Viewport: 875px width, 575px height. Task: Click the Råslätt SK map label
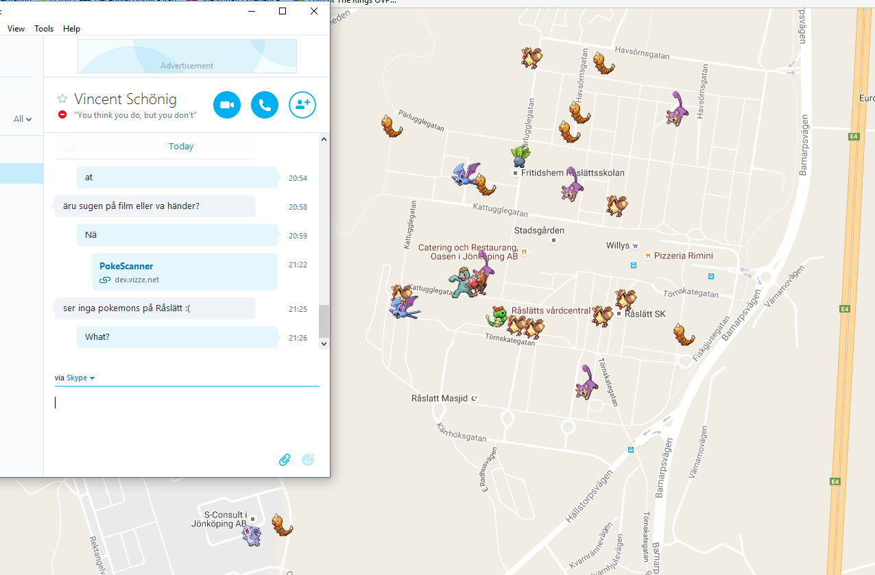click(646, 315)
